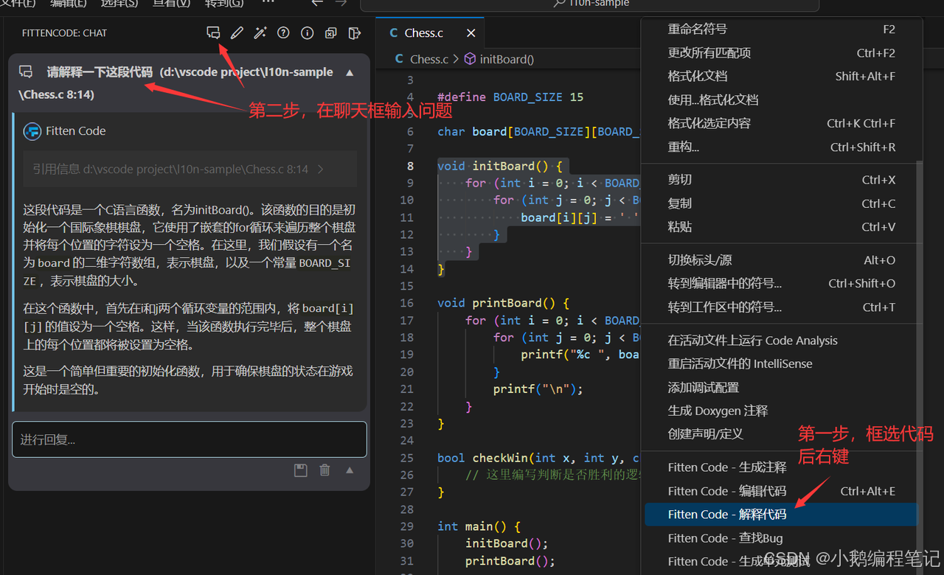The image size is (944, 575).
Task: Click the chat bubble icon beside 请解释一下这段代码
Action: click(x=26, y=72)
